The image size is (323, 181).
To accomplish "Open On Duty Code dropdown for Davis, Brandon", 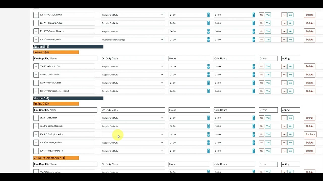I will tap(133, 151).
